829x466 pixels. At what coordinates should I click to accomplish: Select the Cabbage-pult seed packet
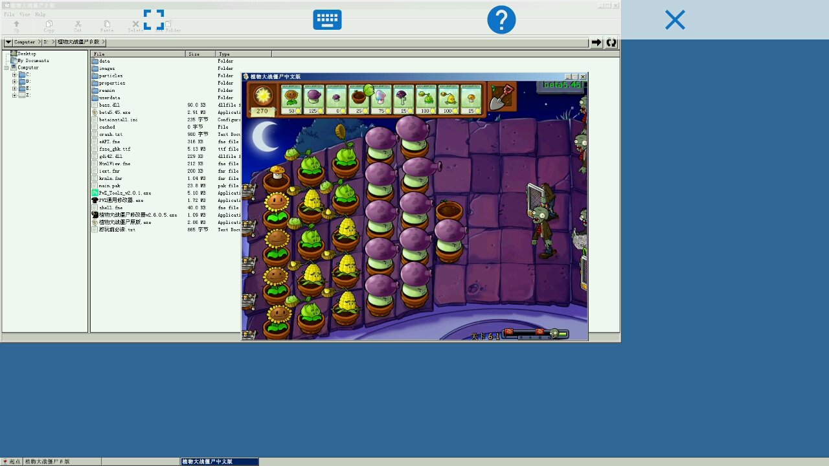426,99
